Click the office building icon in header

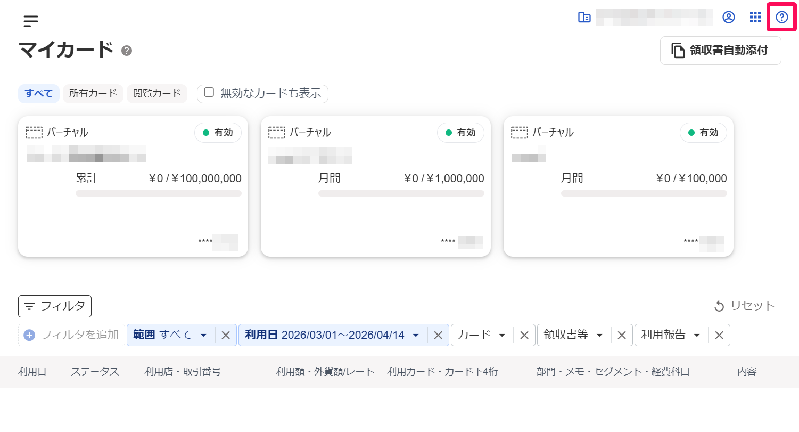[x=584, y=18]
